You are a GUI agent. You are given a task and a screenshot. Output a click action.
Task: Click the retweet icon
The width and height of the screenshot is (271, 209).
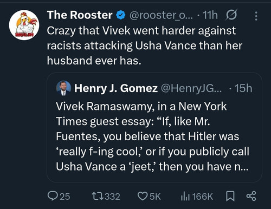[x=98, y=196]
